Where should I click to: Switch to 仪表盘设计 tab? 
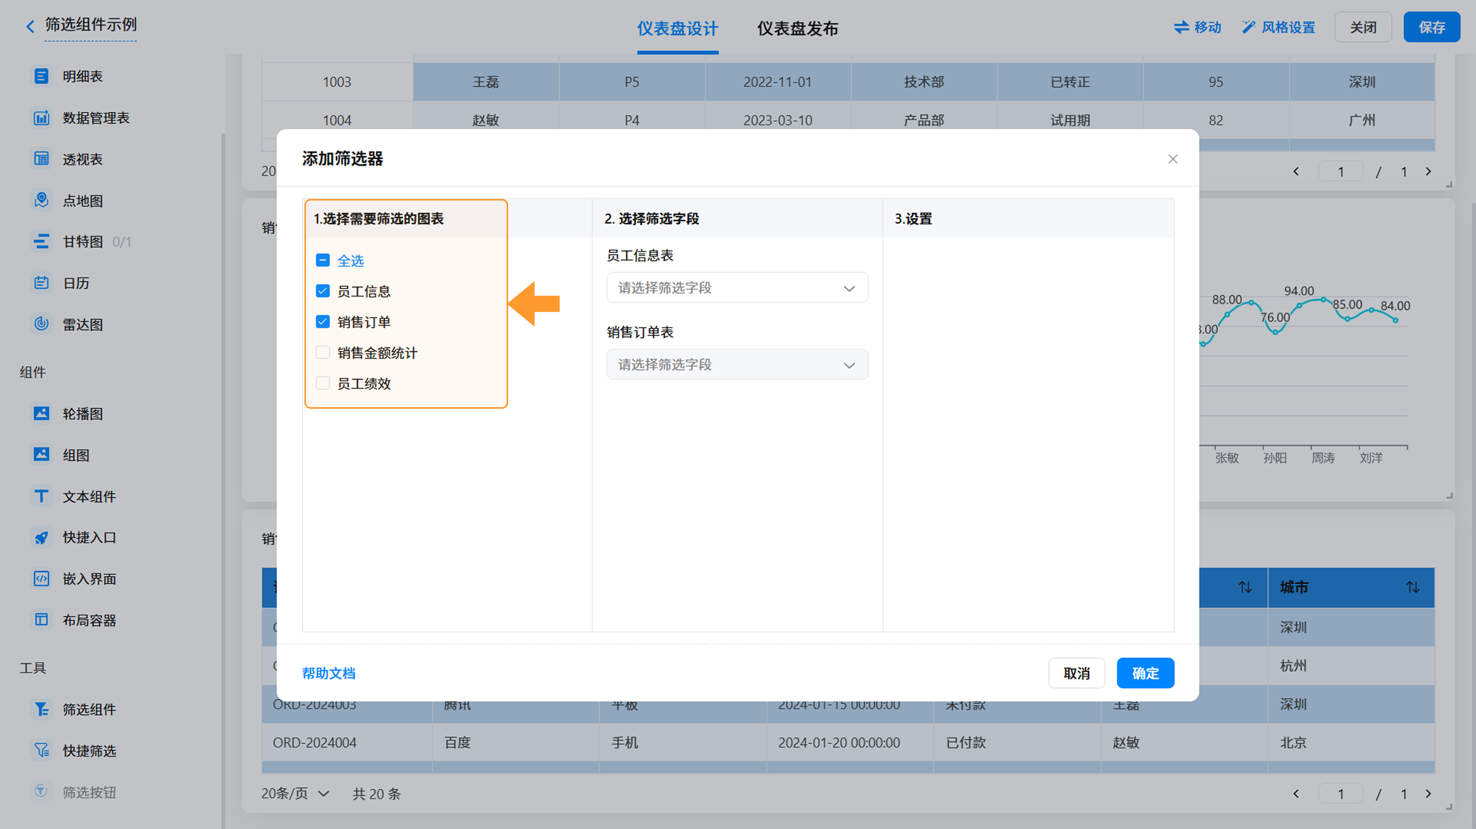677,28
